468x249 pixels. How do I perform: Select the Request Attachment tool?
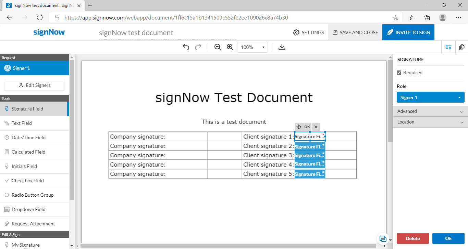(34, 224)
